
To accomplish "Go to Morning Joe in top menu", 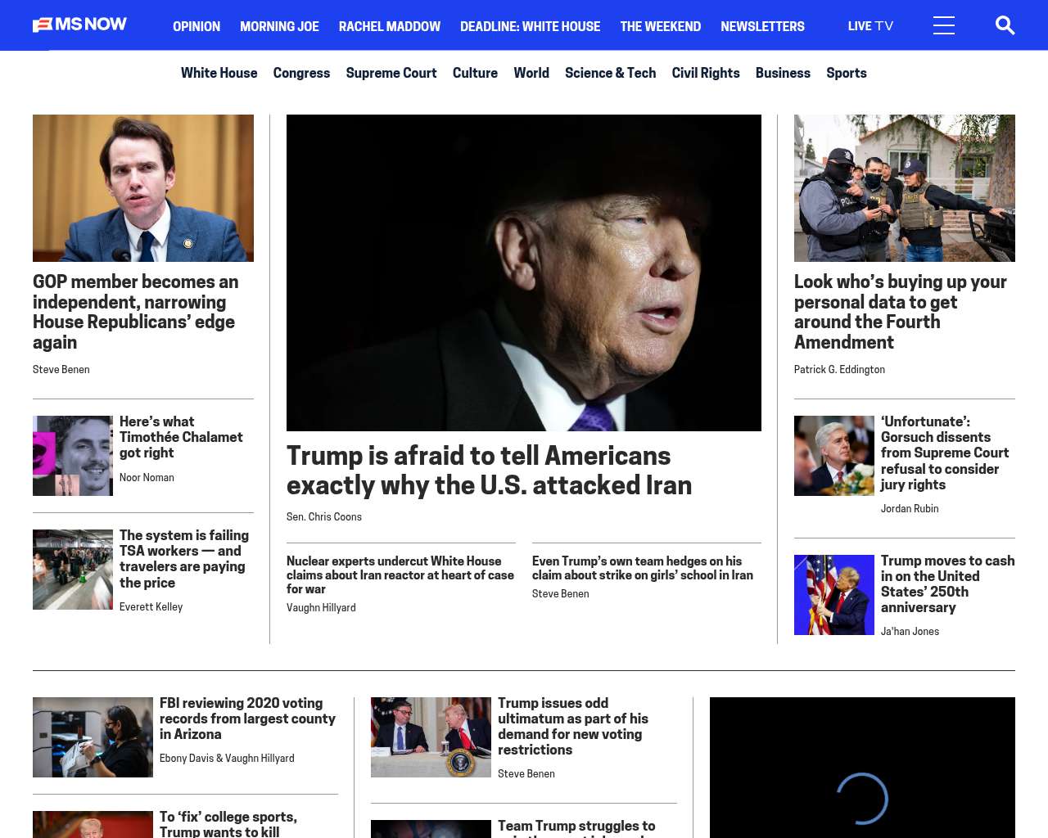I will click(279, 26).
